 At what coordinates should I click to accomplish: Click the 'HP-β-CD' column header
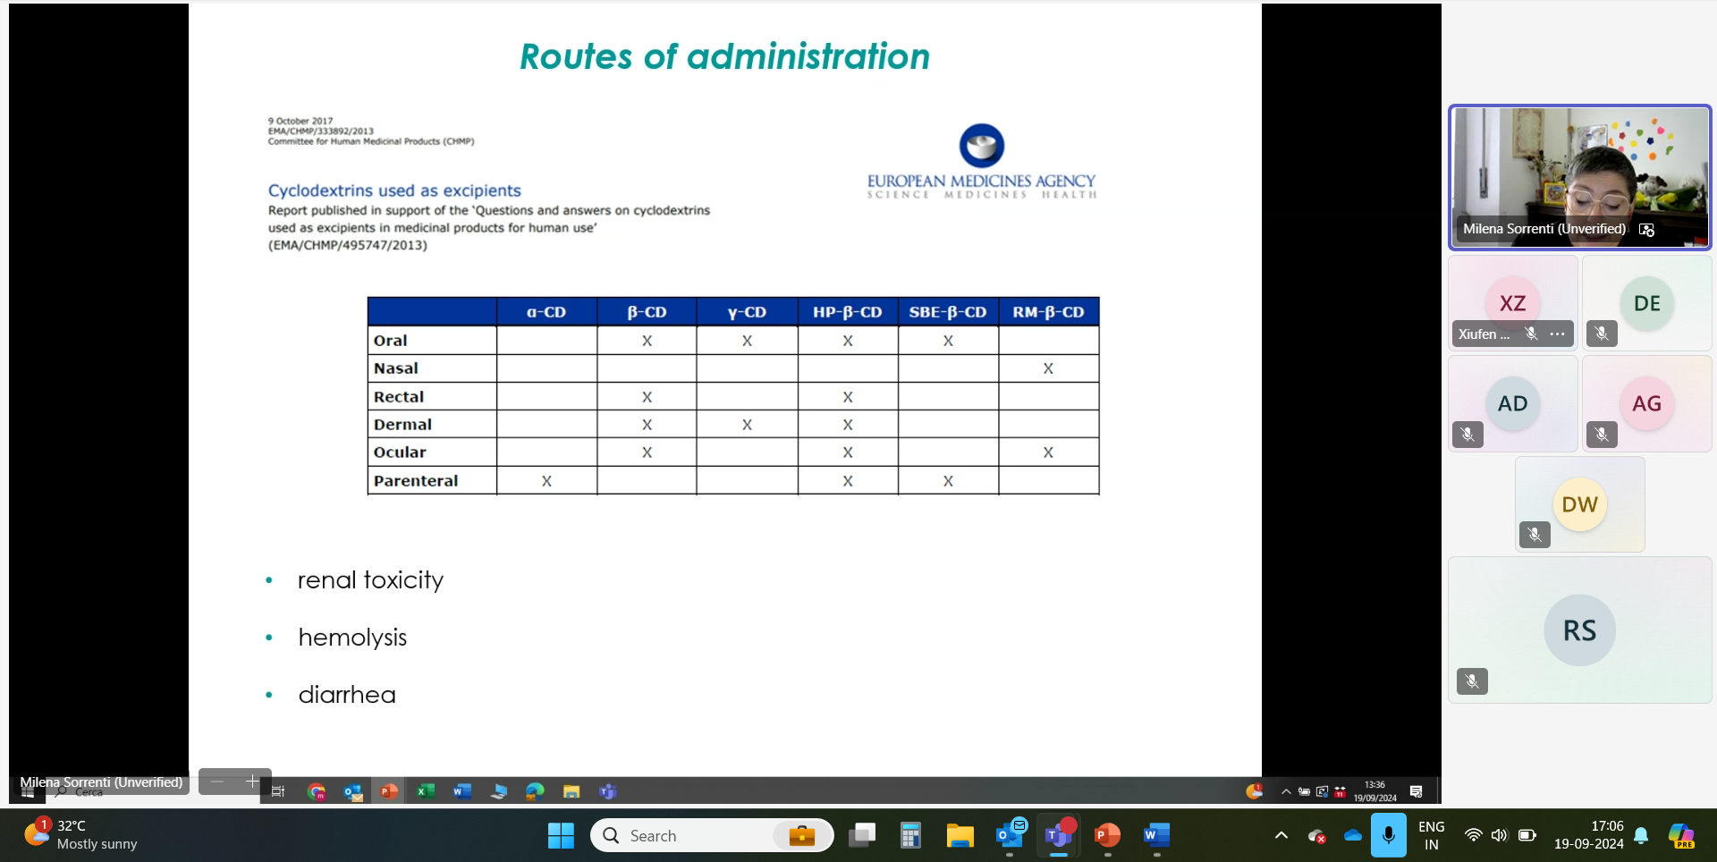[x=847, y=312]
